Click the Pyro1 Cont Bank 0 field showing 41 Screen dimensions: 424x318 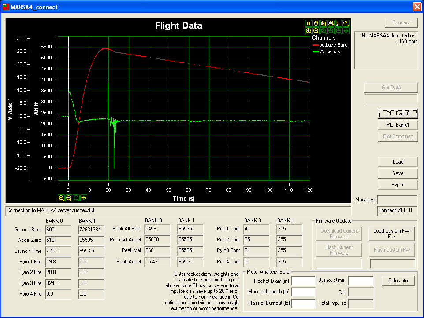pyautogui.click(x=257, y=229)
